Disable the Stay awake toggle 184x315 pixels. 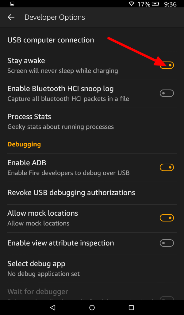pyautogui.click(x=167, y=65)
